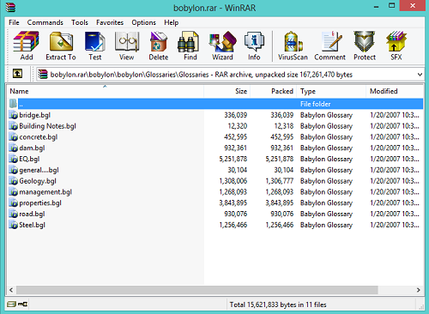The image size is (429, 314).
Task: Select the parent folder '..' row
Action: pos(215,104)
